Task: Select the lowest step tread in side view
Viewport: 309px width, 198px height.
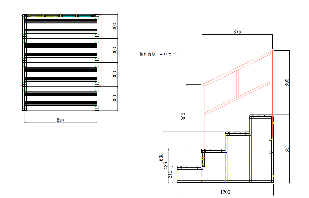Action: [190, 167]
